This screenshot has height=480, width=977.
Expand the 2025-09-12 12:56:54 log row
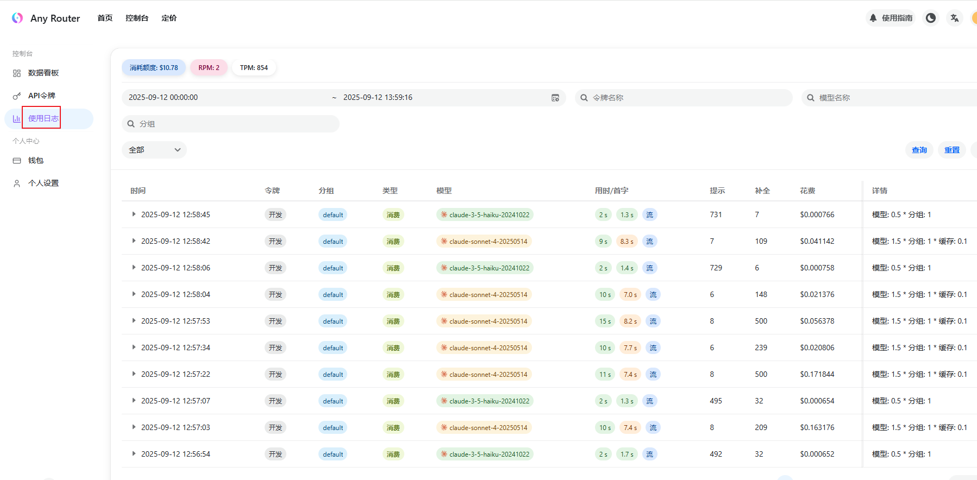click(134, 454)
